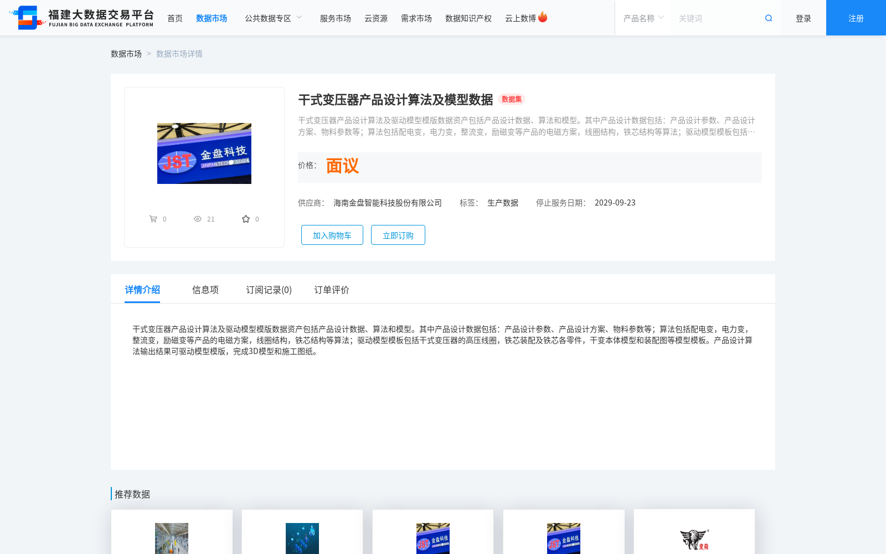Expand the 公共数据专区 menu

click(x=274, y=18)
